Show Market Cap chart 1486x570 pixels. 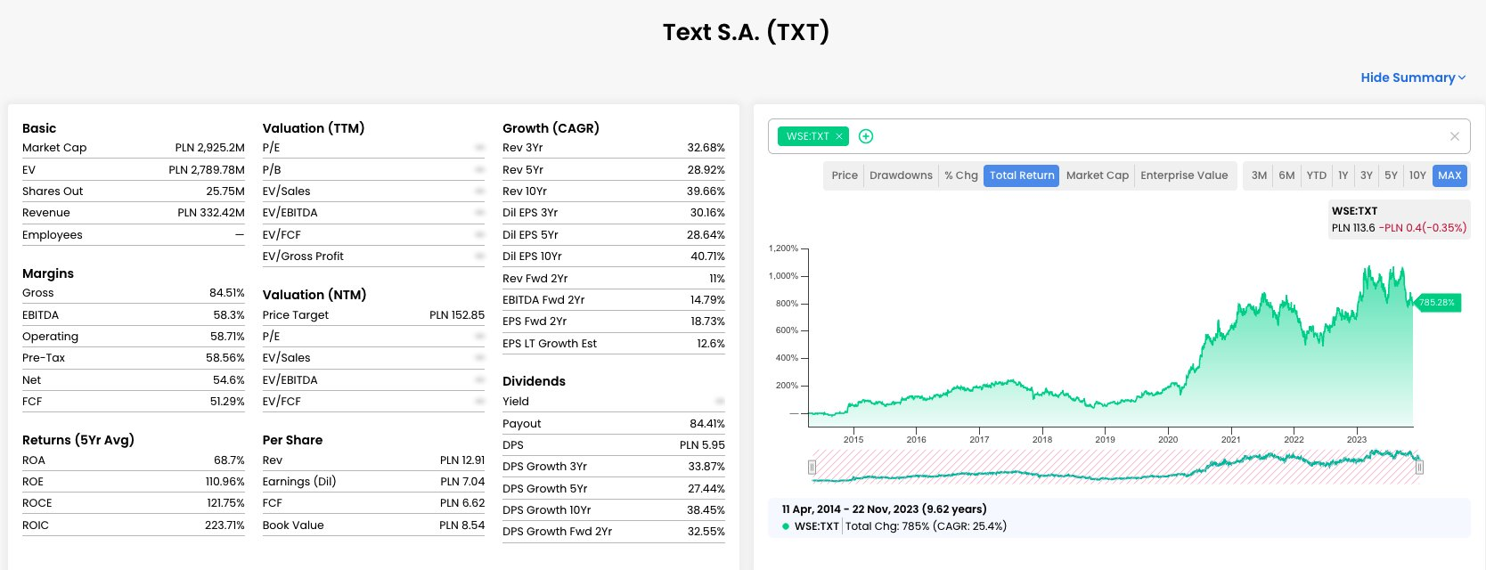[x=1098, y=175]
